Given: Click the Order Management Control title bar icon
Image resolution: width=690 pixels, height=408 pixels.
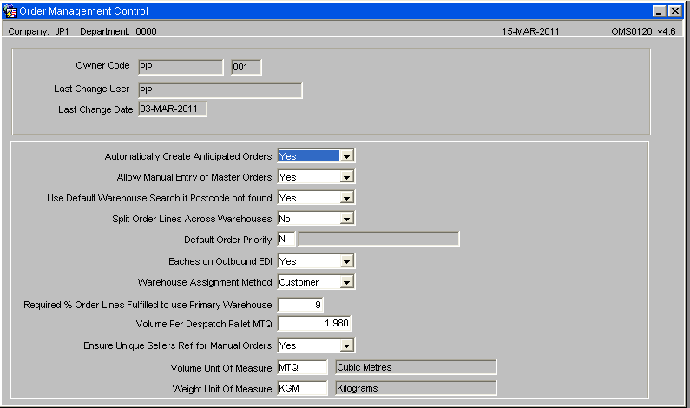Looking at the screenshot, I should [x=10, y=11].
